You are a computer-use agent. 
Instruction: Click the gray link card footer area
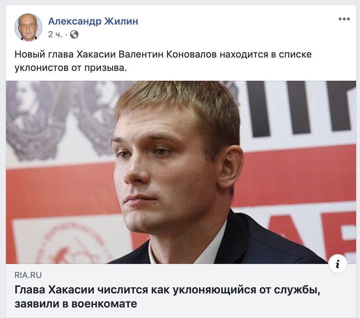click(x=181, y=290)
